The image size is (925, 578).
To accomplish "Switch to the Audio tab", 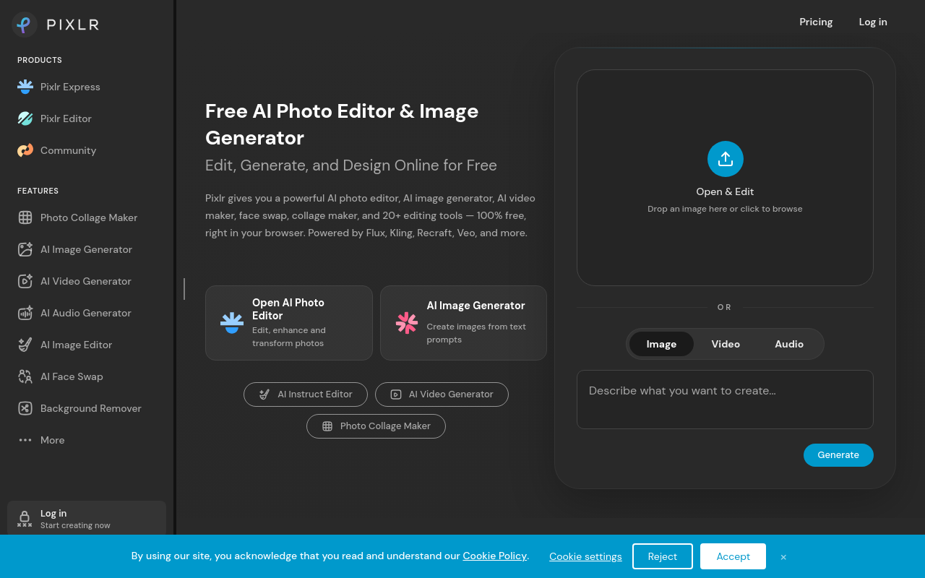I will (789, 344).
